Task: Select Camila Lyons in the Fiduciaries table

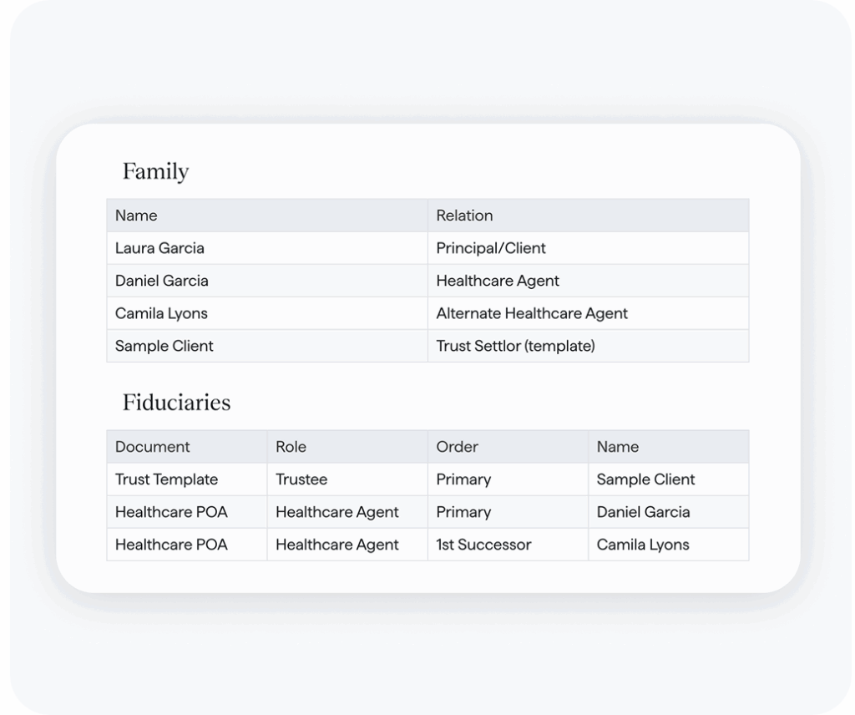Action: (669, 545)
